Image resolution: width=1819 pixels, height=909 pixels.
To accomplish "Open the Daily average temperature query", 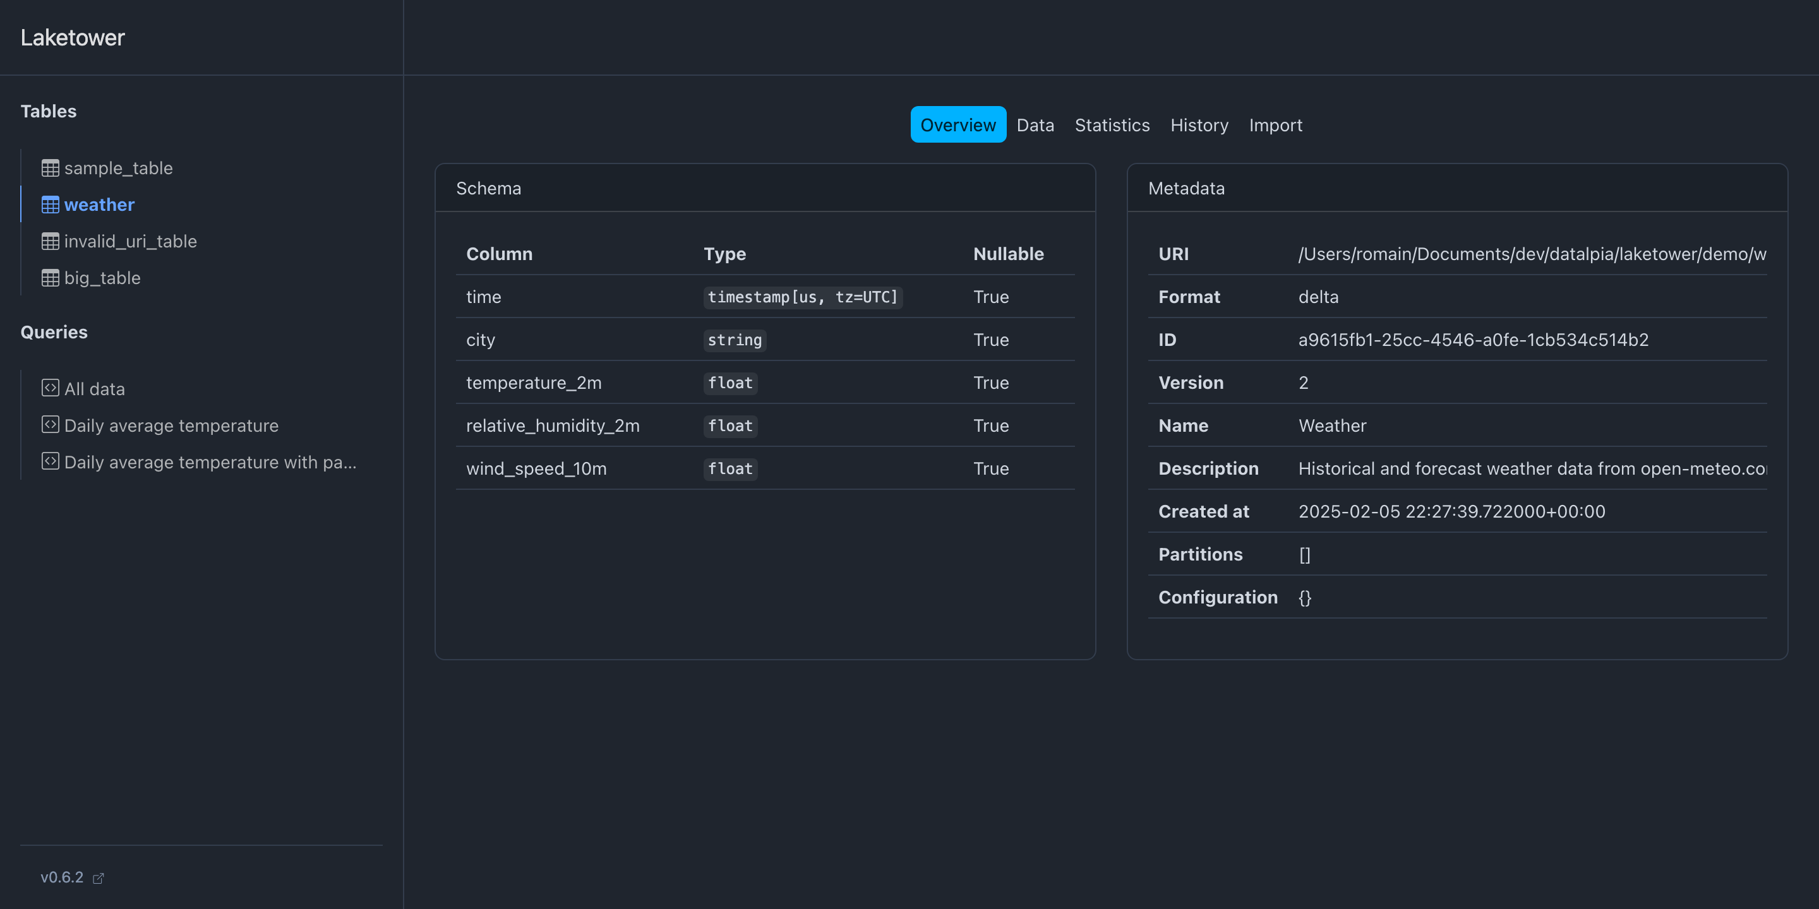I will click(x=171, y=425).
